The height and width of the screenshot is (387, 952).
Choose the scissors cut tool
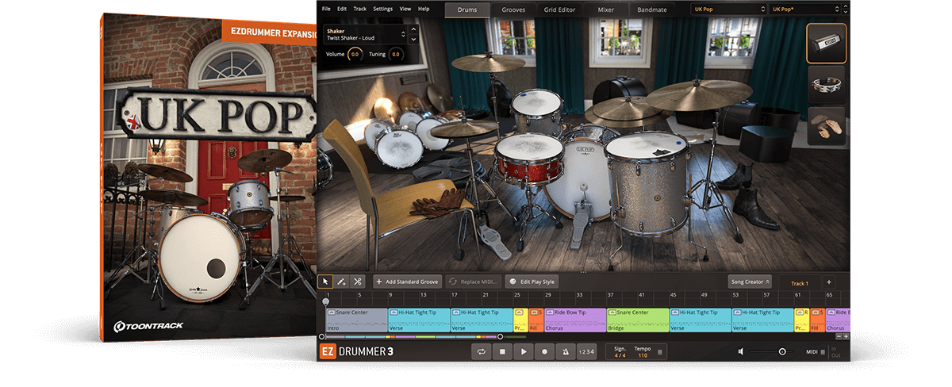(x=358, y=282)
